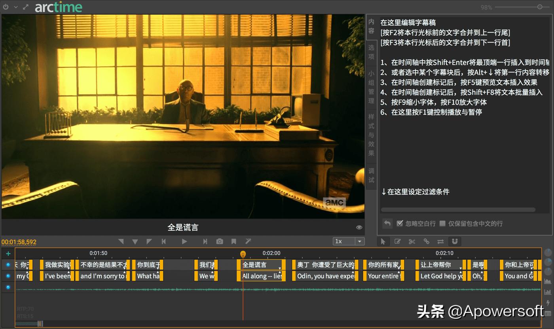554x329 pixels.
Task: Open the 1x playback speed dropdown
Action: point(360,241)
